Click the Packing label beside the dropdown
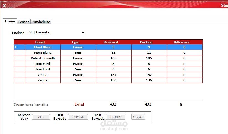The width and height of the screenshot is (228, 134). point(18,33)
